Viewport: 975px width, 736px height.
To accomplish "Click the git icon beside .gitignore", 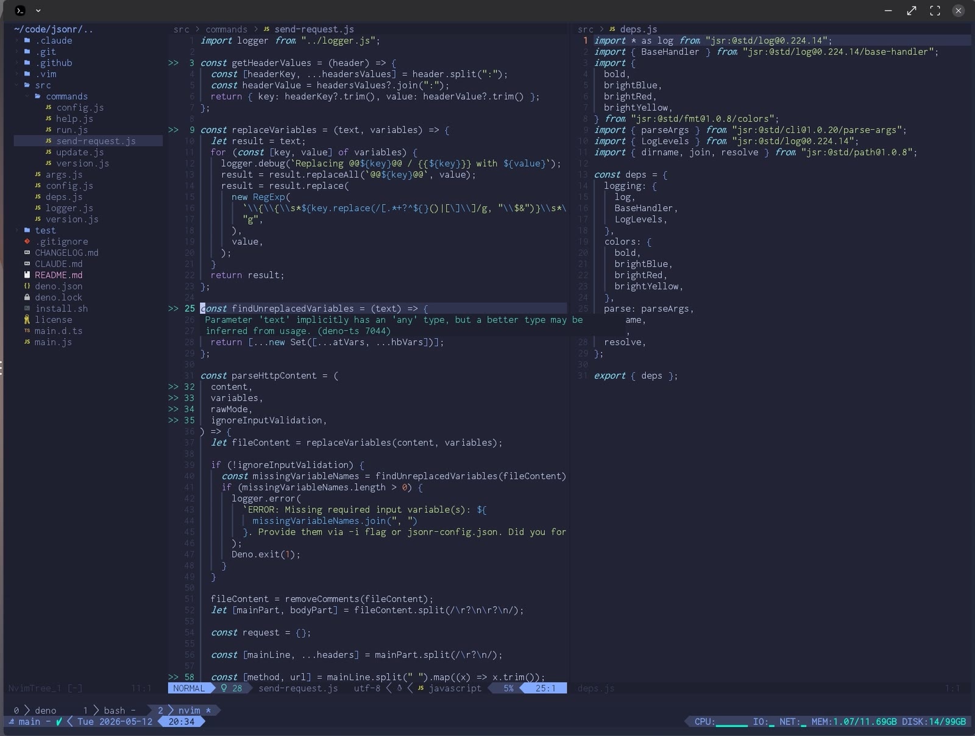I will [x=27, y=242].
